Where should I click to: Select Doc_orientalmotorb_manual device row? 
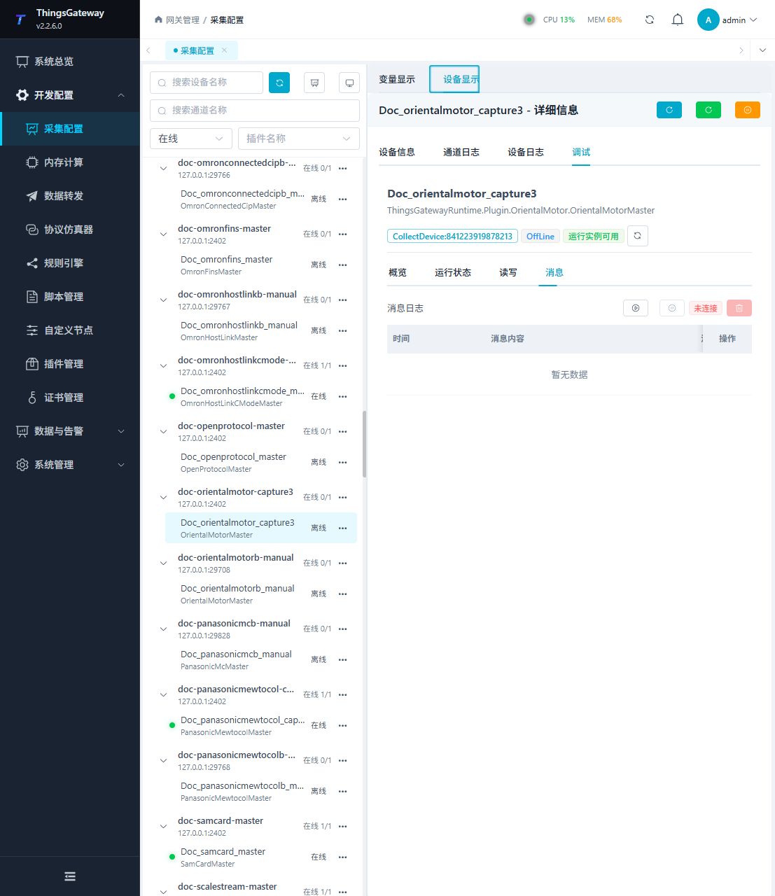[261, 594]
